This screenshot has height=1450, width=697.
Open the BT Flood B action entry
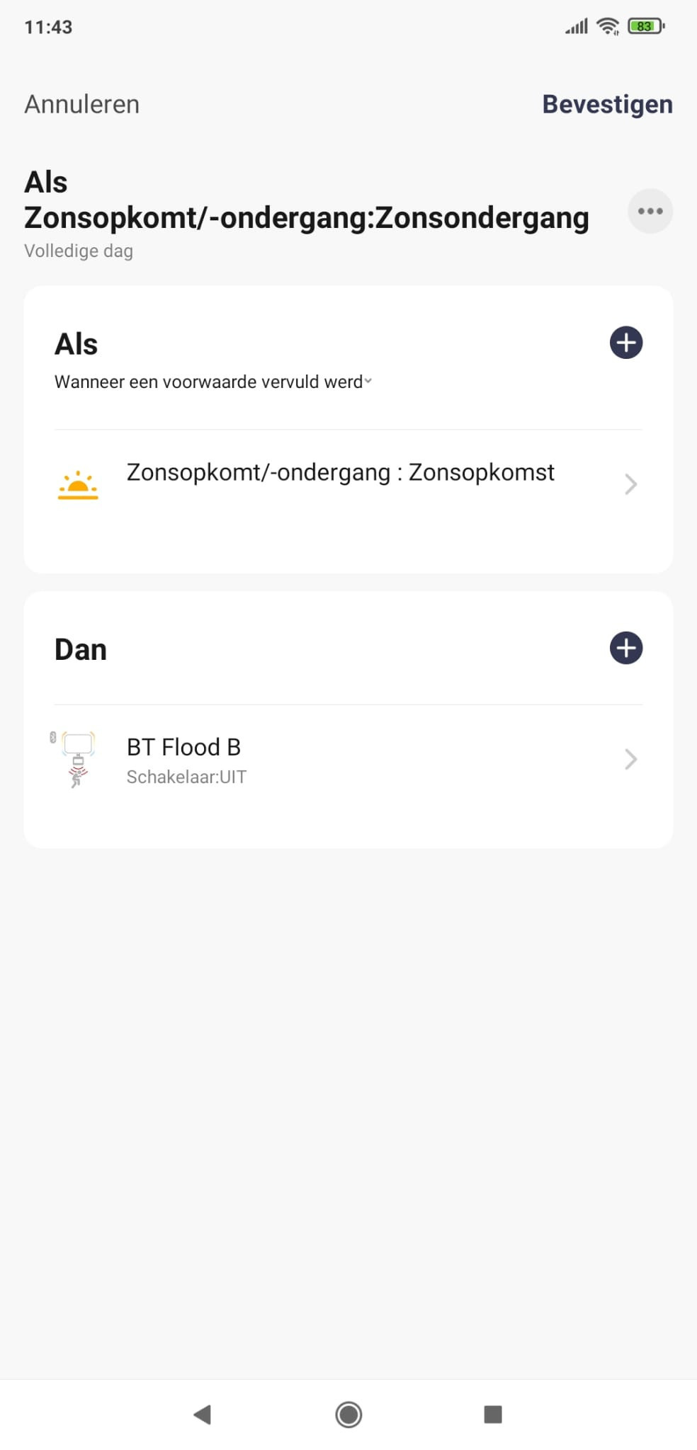click(348, 760)
